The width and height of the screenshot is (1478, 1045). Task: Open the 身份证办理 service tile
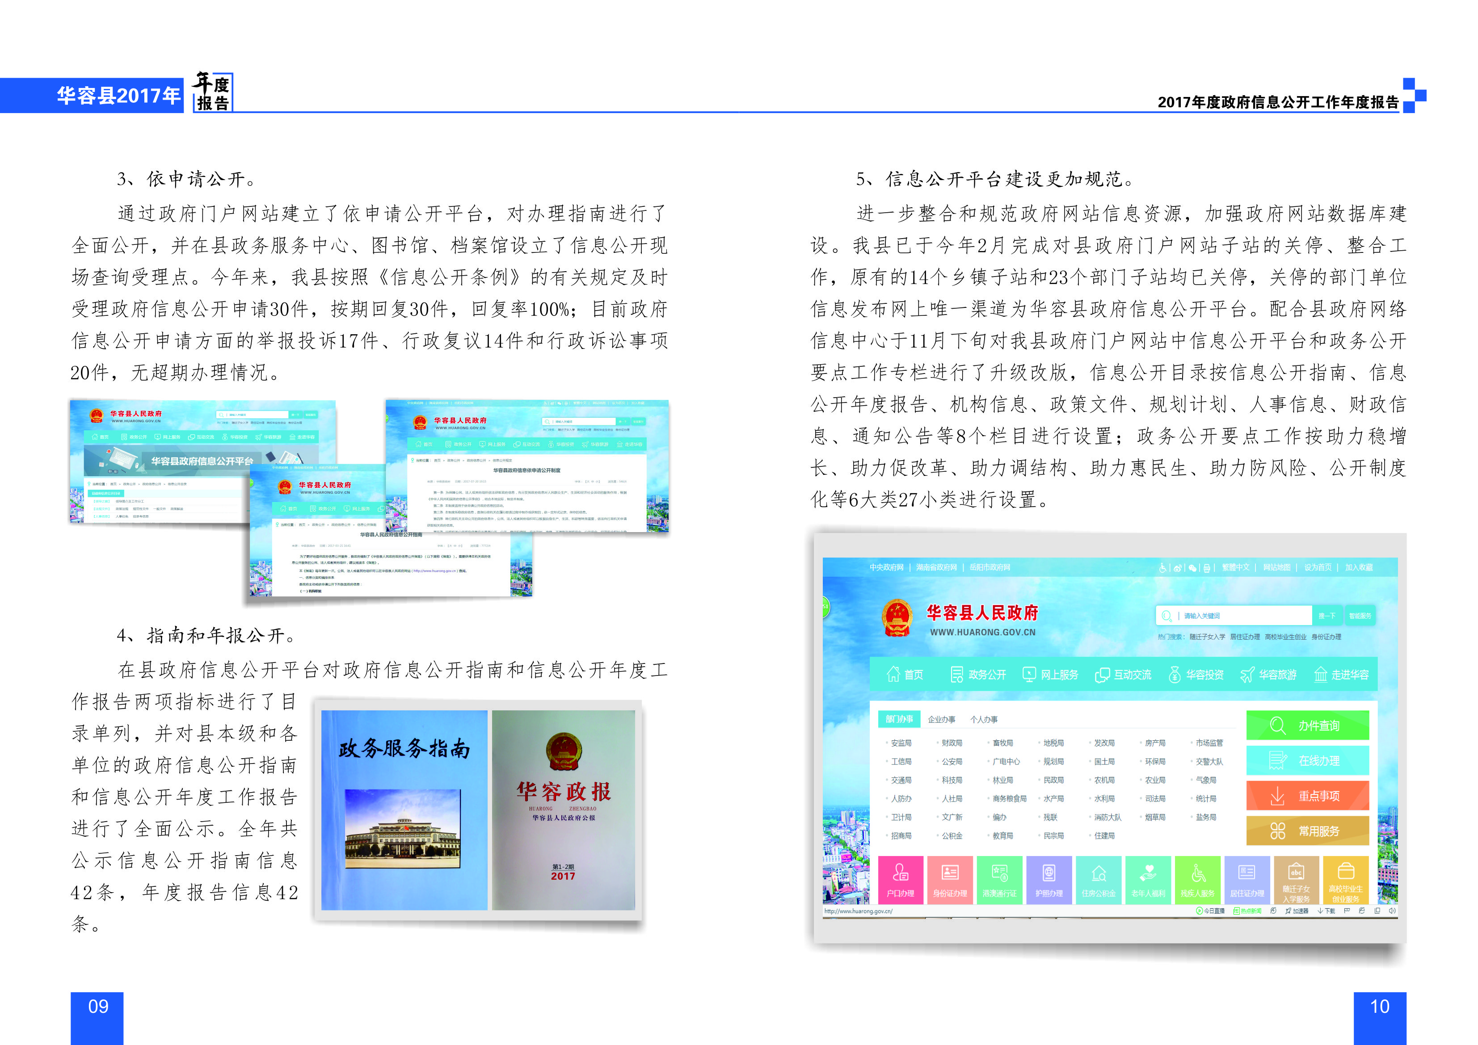[950, 880]
